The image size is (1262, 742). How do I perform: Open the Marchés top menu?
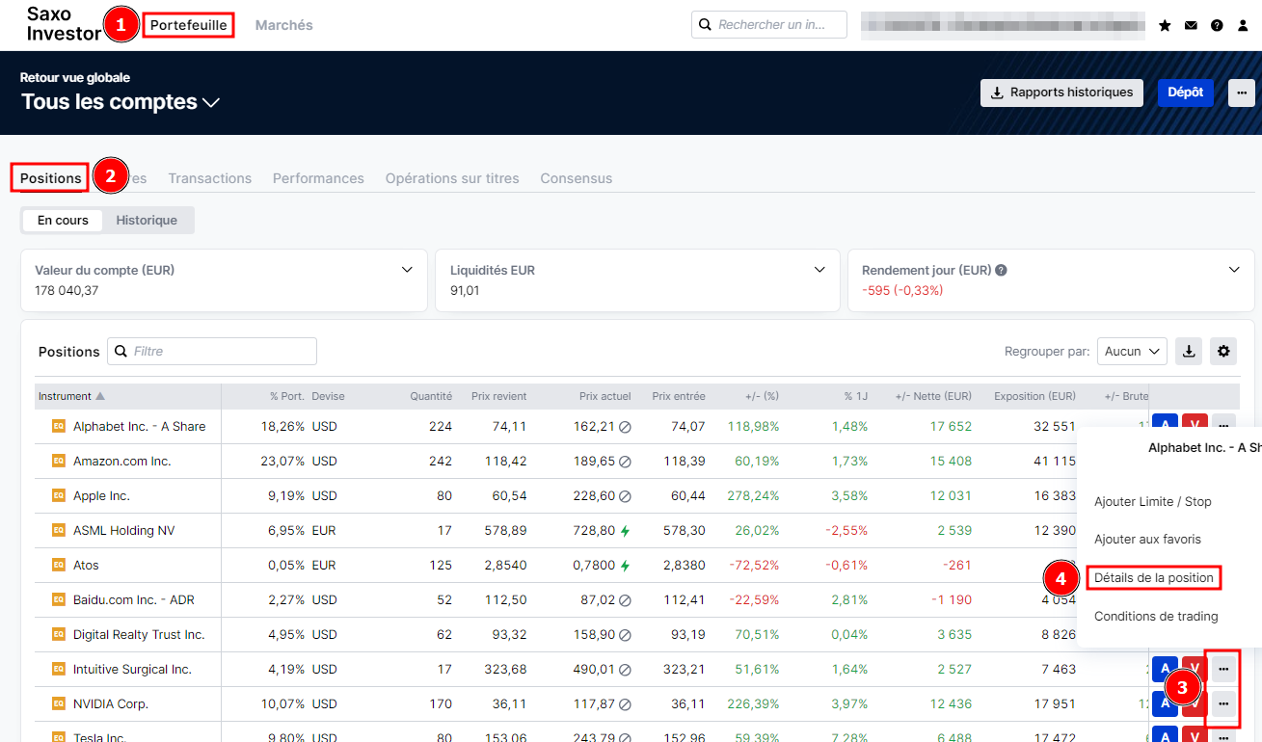point(283,25)
